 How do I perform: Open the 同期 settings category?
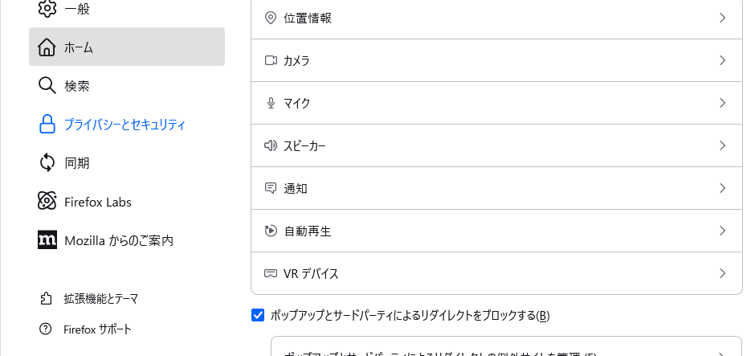76,162
